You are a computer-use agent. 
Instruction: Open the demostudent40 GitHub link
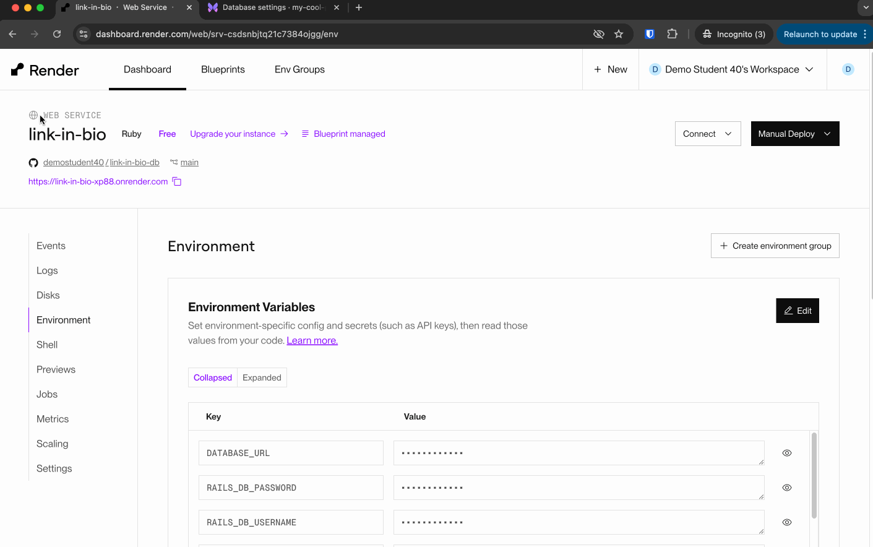point(74,162)
